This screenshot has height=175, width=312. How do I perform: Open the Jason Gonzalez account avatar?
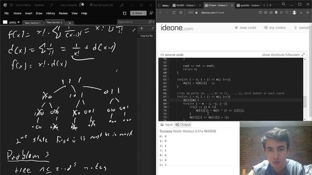[81, 5]
